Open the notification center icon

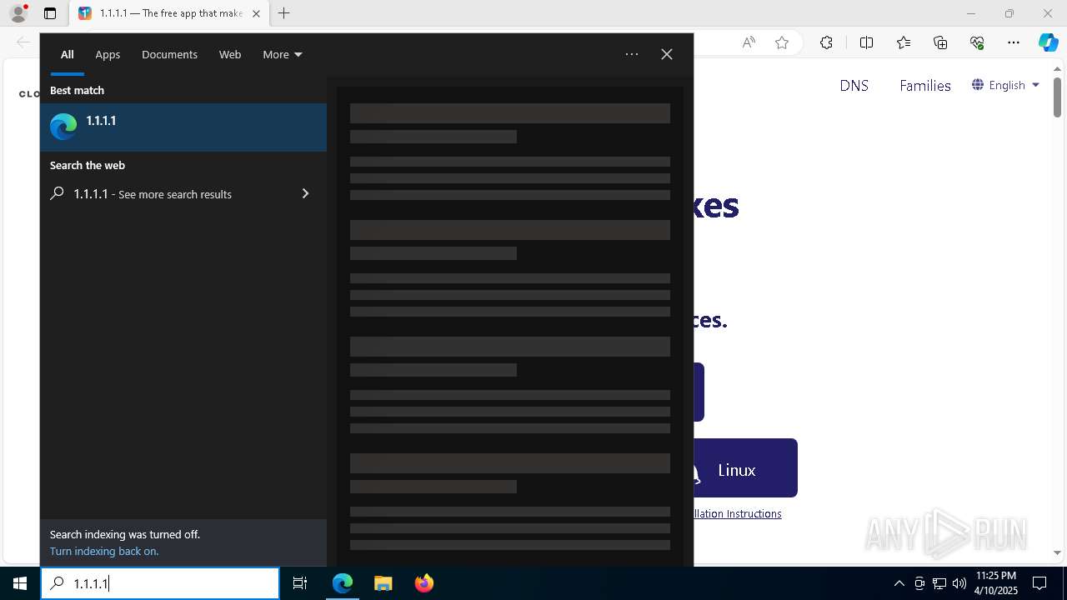[x=1039, y=583]
